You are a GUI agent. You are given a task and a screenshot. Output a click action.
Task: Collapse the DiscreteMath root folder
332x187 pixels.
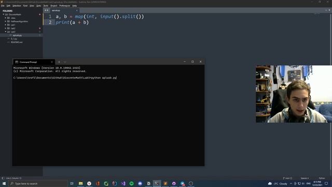(x=4, y=15)
